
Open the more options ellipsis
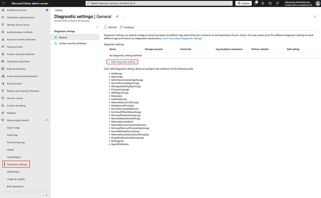(x=123, y=17)
